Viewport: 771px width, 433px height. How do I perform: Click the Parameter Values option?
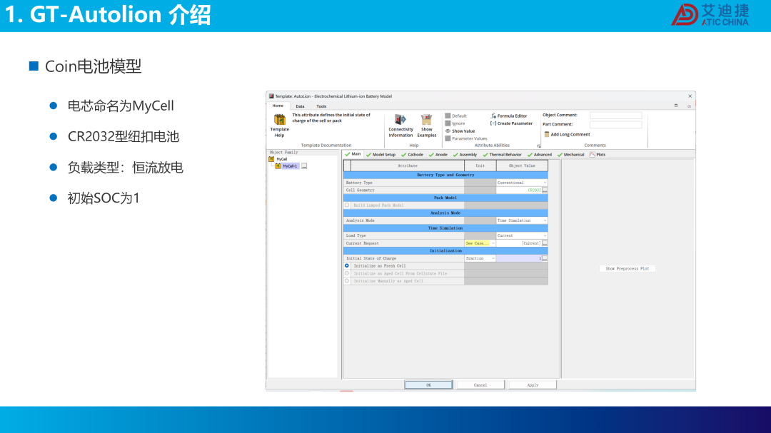click(x=465, y=138)
